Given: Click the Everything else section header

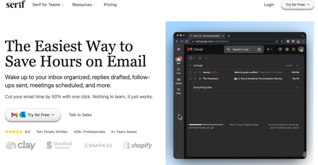Looking at the screenshot, I should pyautogui.click(x=202, y=87).
